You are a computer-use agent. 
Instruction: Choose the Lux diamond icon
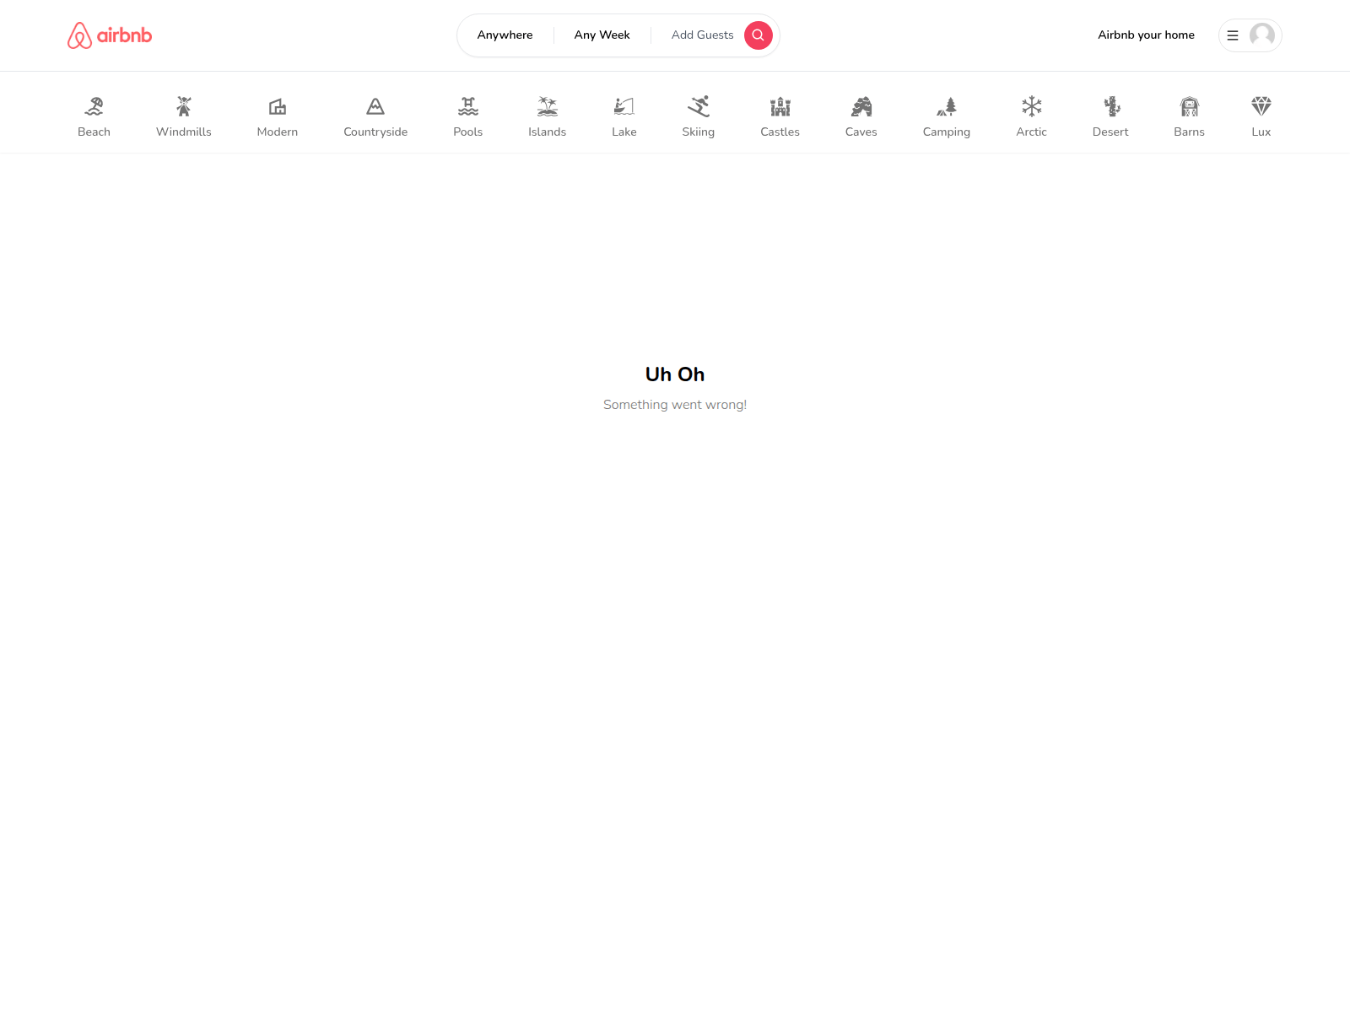coord(1261,106)
